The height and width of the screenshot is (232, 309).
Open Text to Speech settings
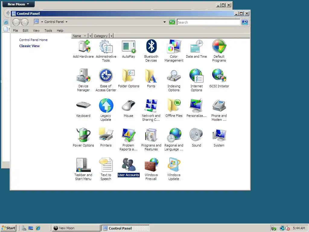pos(106,169)
